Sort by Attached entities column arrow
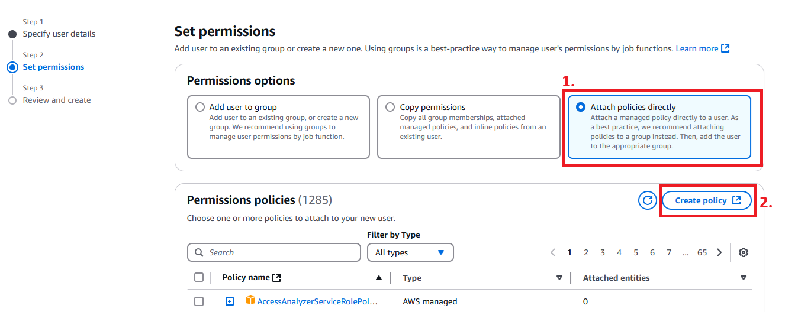This screenshot has height=312, width=798. [744, 278]
